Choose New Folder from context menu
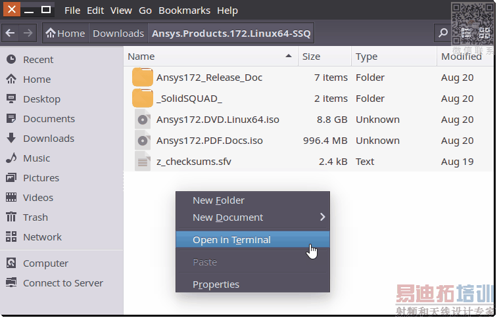The height and width of the screenshot is (318, 497). pyautogui.click(x=252, y=200)
